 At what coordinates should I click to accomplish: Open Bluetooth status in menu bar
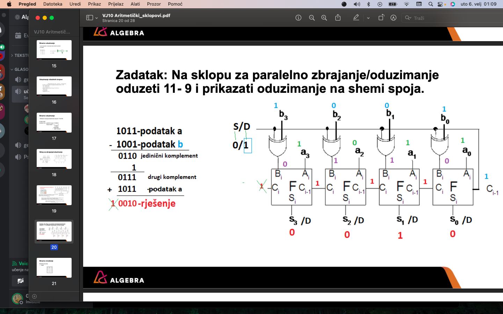point(369,4)
